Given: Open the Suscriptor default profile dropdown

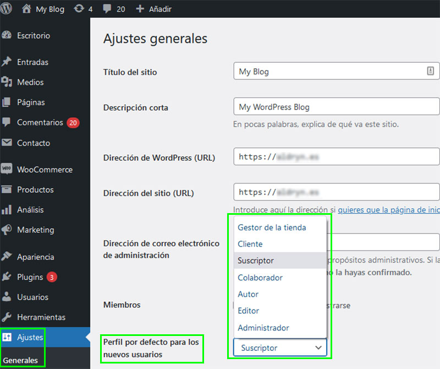Looking at the screenshot, I should tap(280, 348).
